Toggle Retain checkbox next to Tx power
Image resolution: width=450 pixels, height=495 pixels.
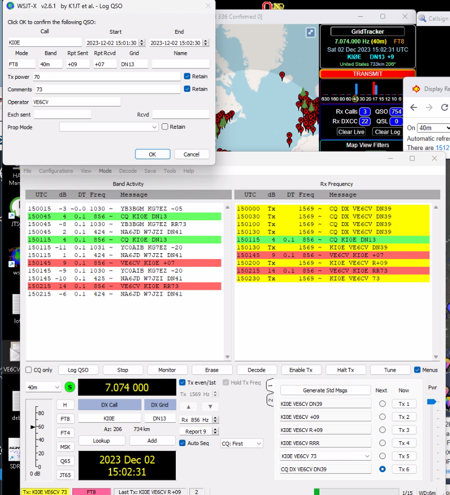pos(187,77)
